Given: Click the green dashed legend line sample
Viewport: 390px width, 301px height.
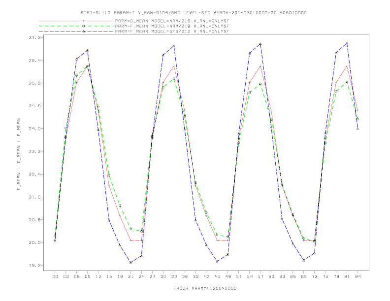Looking at the screenshot, I should (76, 26).
